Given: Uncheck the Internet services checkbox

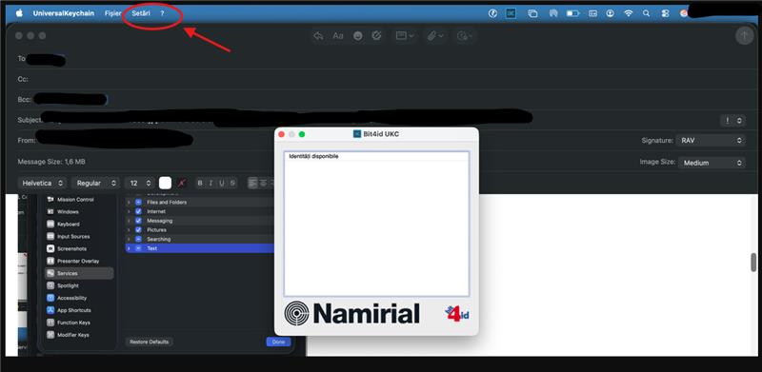Looking at the screenshot, I should 138,211.
